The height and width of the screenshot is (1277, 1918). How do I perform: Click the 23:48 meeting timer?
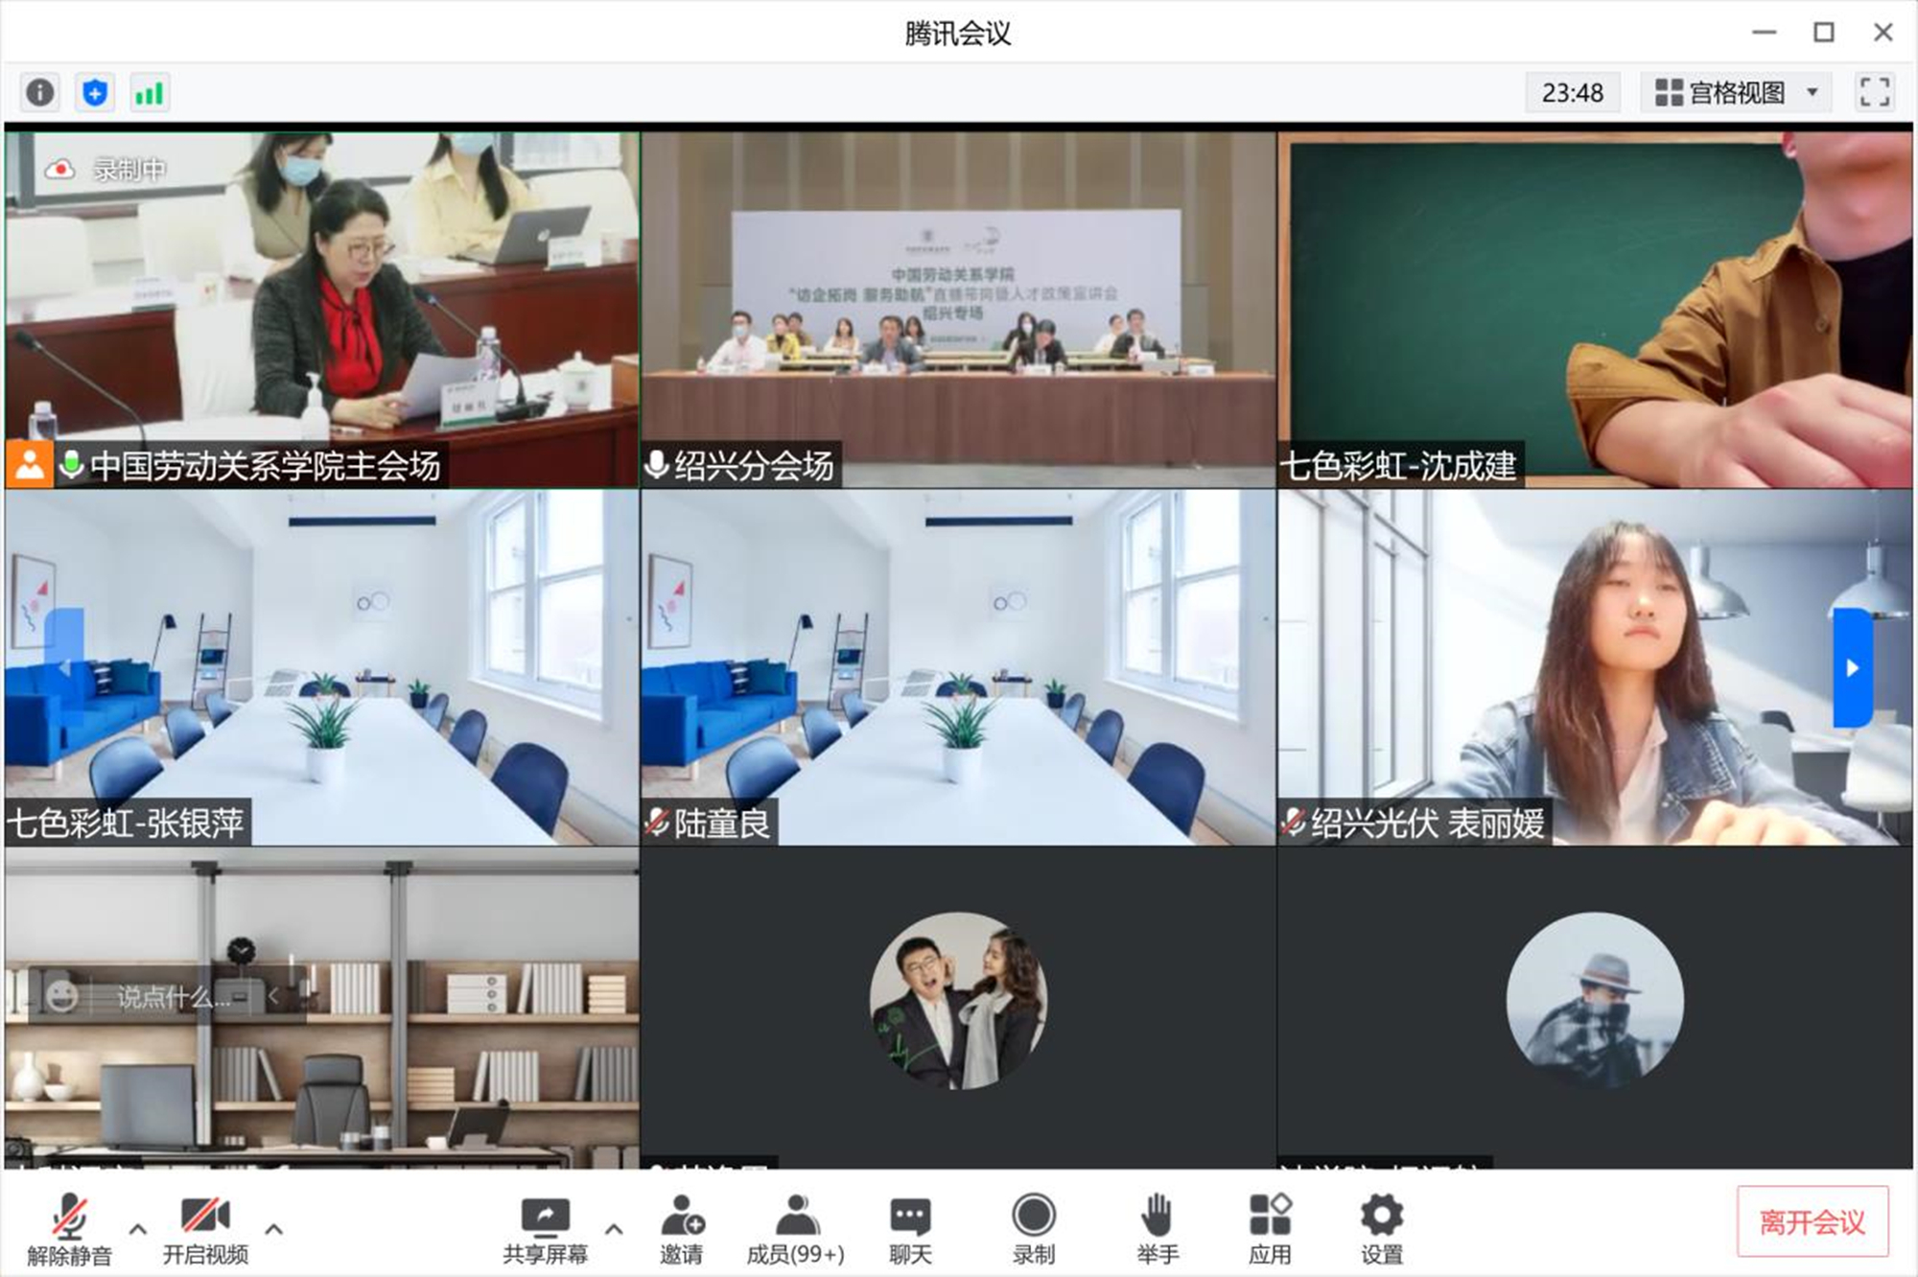tap(1573, 93)
